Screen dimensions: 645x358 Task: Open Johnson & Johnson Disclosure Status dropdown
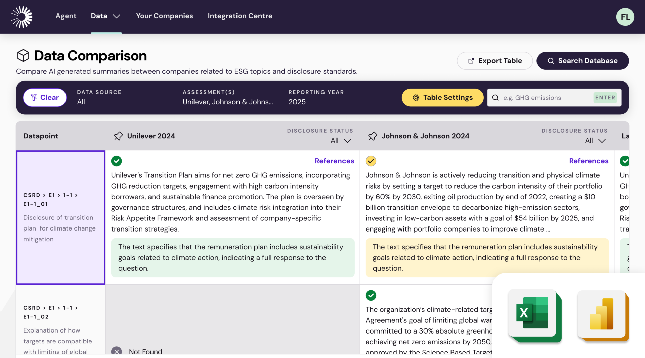[x=595, y=141]
